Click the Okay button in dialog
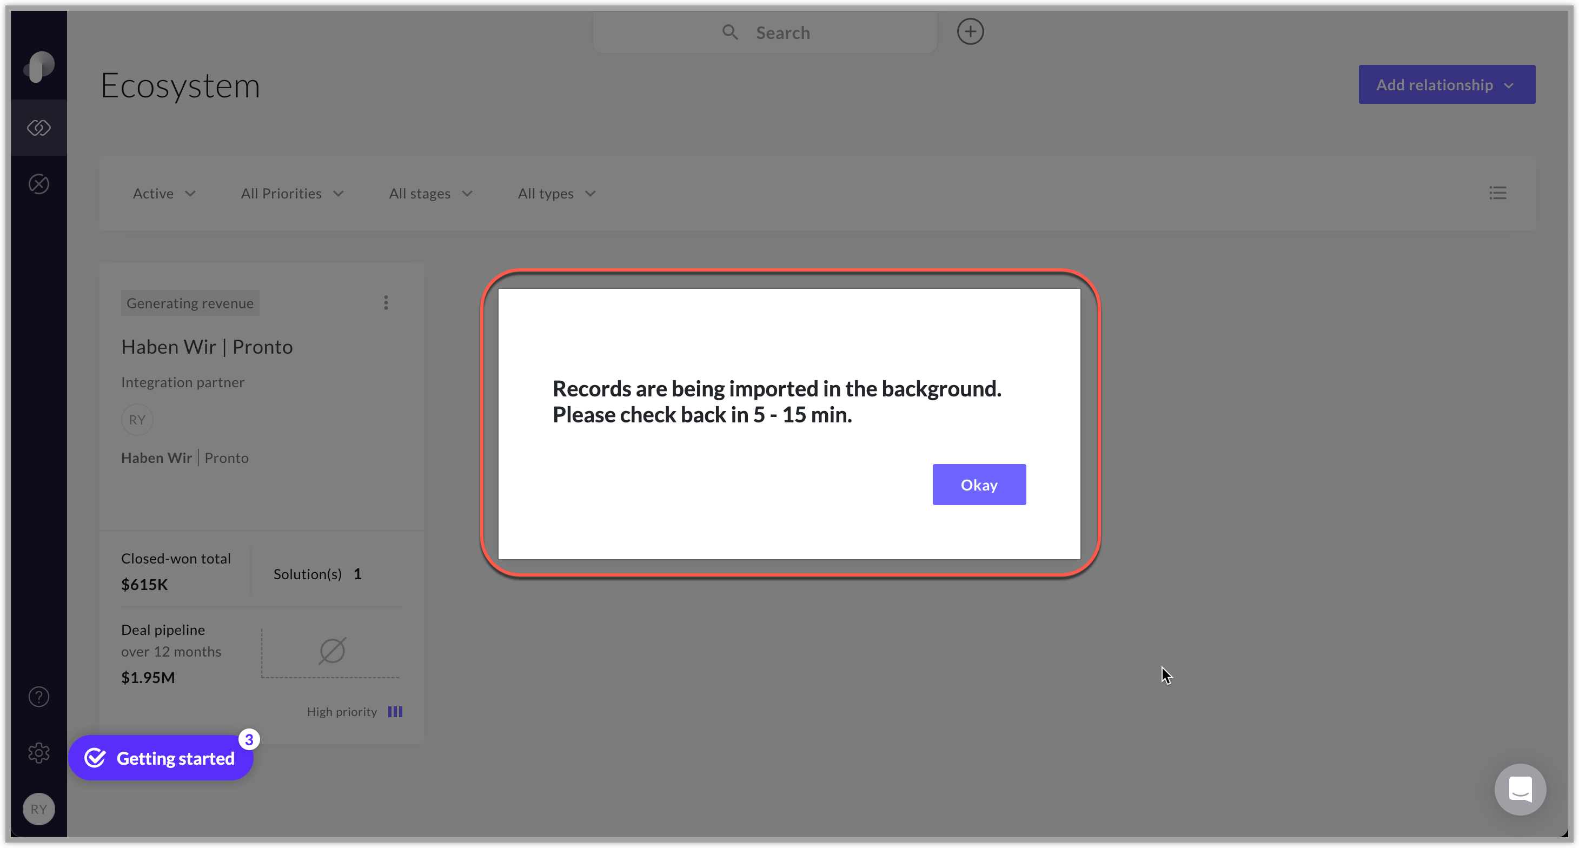Viewport: 1579px width, 848px height. [979, 485]
